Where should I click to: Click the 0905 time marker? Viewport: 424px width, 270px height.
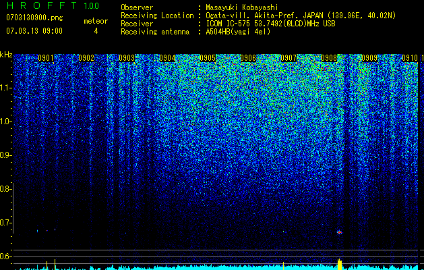tap(208, 58)
